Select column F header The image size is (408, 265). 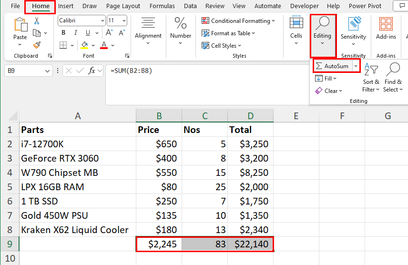click(x=342, y=115)
